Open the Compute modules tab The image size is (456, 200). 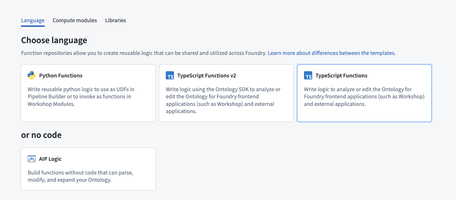pyautogui.click(x=75, y=20)
